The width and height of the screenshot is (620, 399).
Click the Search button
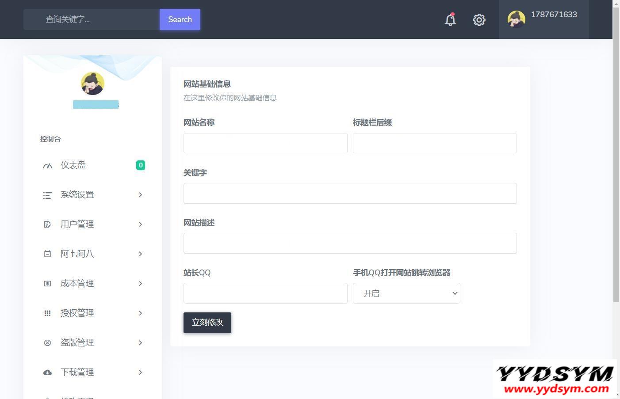[180, 19]
